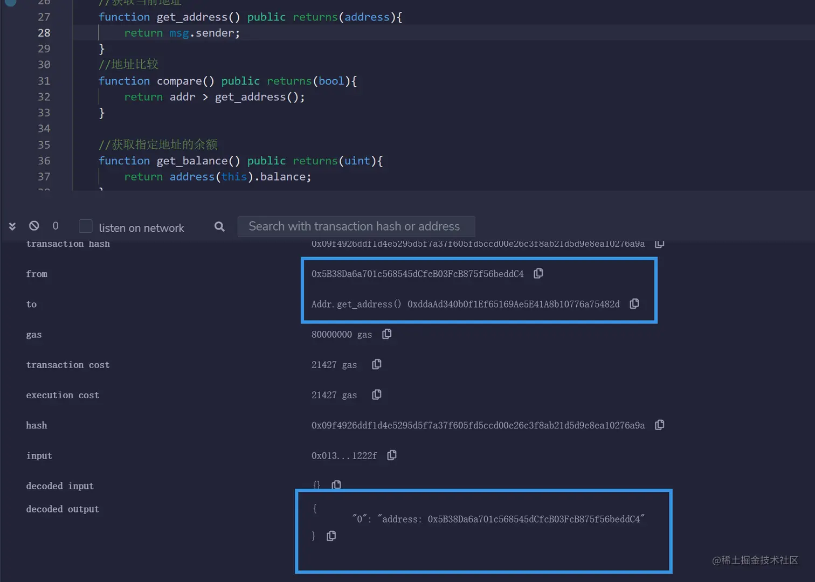Click 'compare()' function name in code

coord(185,81)
